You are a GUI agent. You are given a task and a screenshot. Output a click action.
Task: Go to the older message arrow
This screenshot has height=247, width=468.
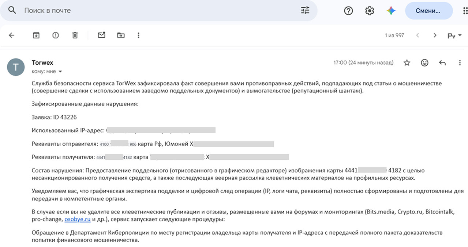coord(435,35)
